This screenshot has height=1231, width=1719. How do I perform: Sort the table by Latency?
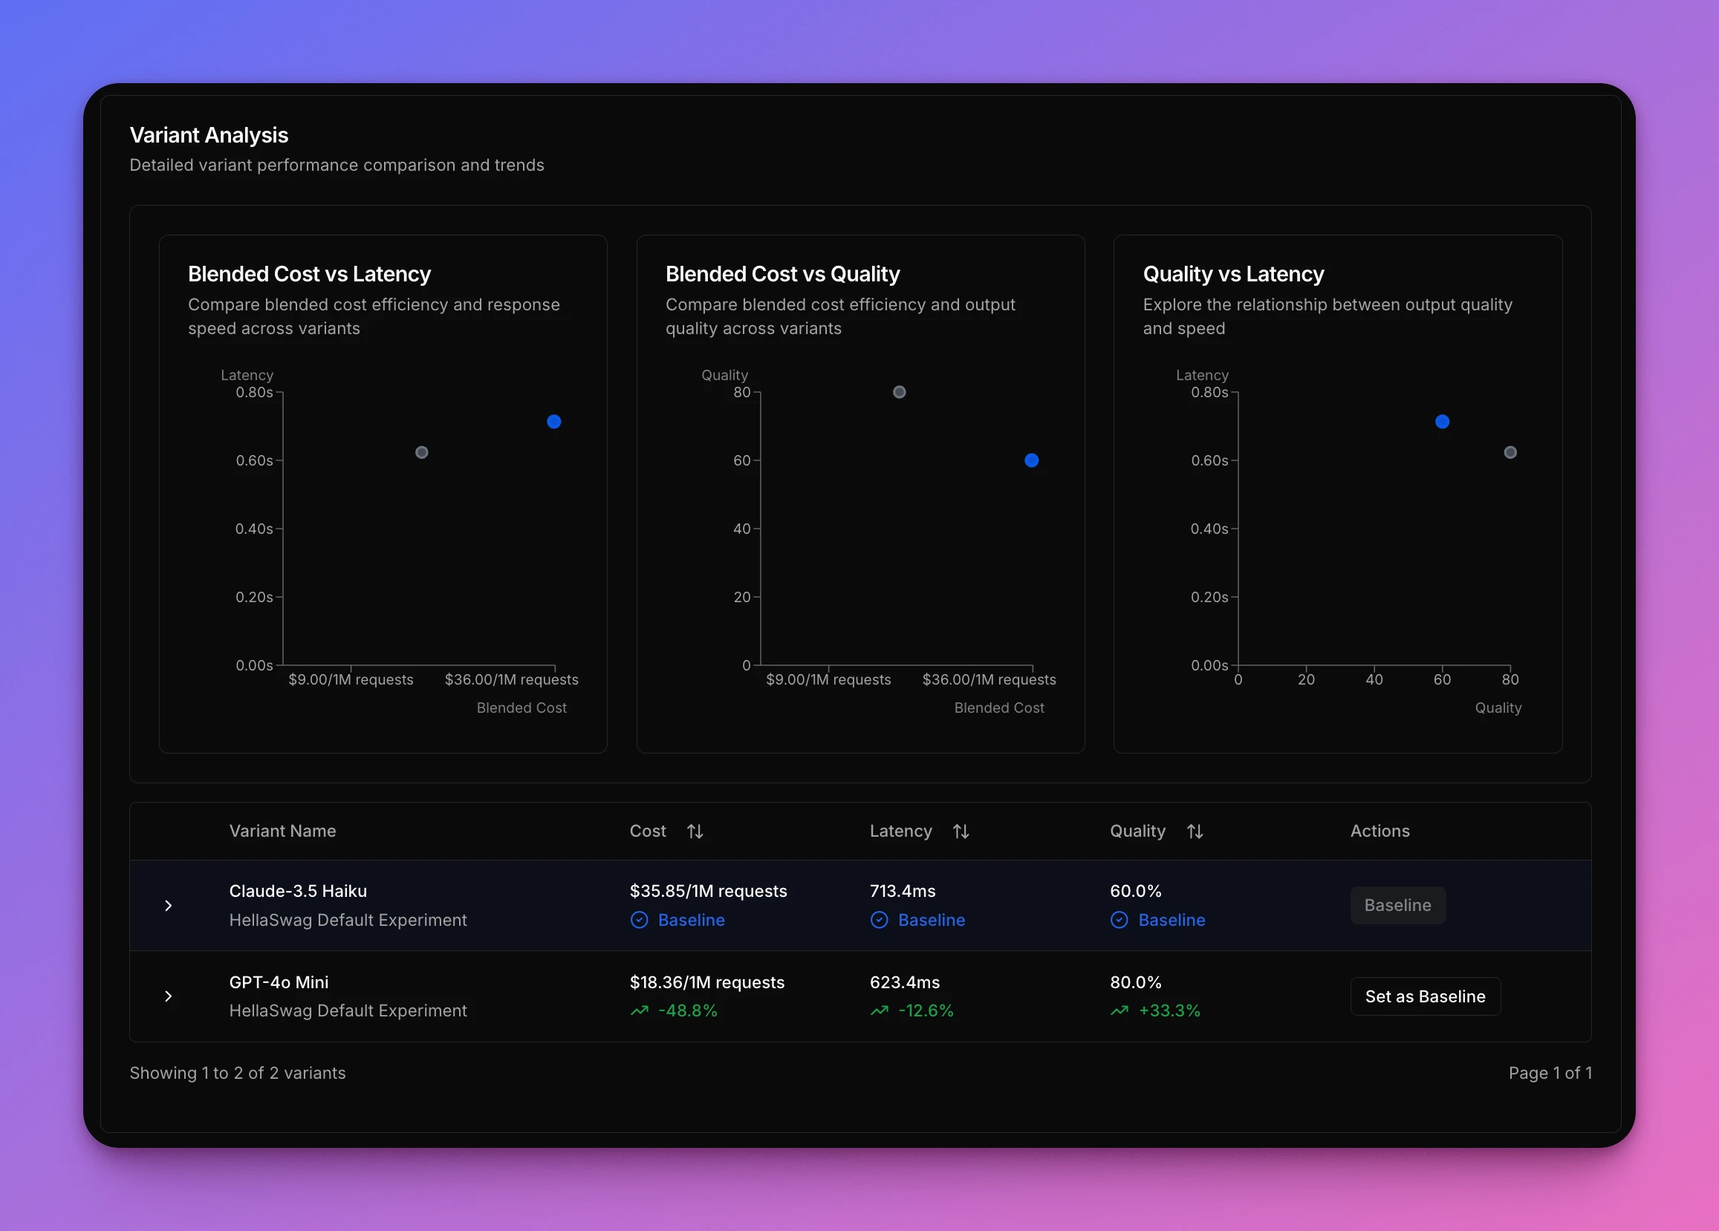coord(961,831)
